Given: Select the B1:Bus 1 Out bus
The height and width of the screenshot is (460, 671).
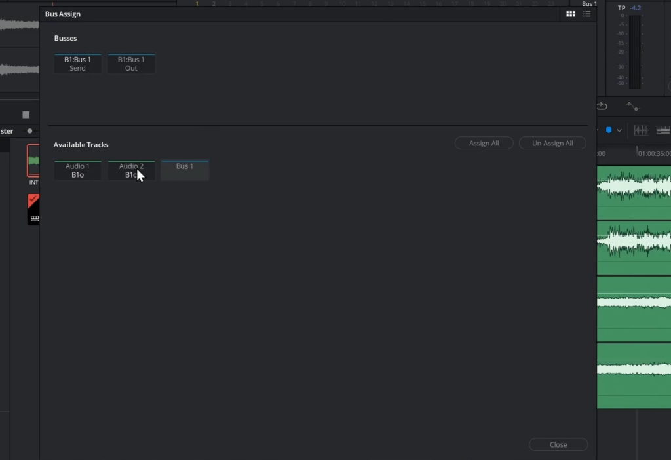Looking at the screenshot, I should pos(131,64).
